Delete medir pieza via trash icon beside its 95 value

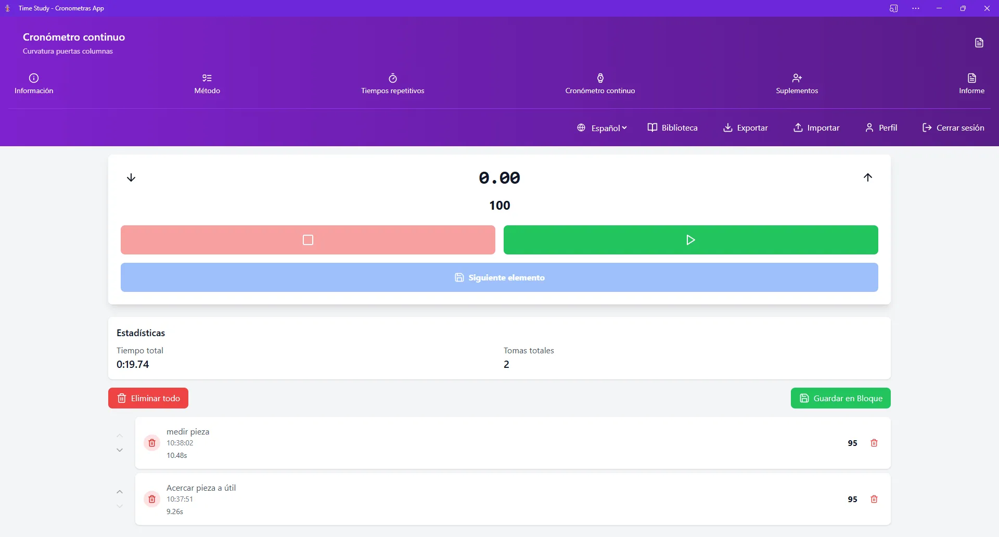point(874,443)
